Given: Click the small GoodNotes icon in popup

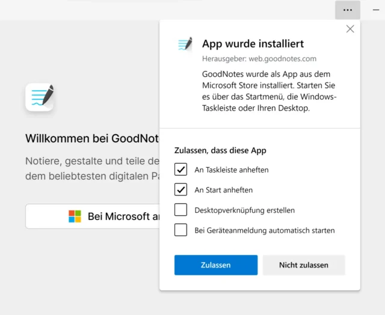Looking at the screenshot, I should coord(185,44).
